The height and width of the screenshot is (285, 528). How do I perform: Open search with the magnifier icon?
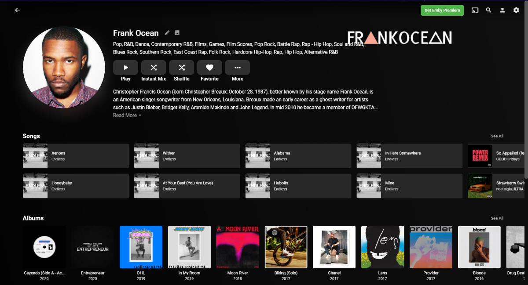click(488, 10)
